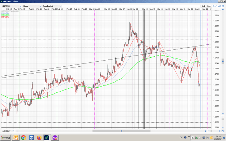
Task: Click the vertical zoom out minus button
Action: (x=223, y=127)
